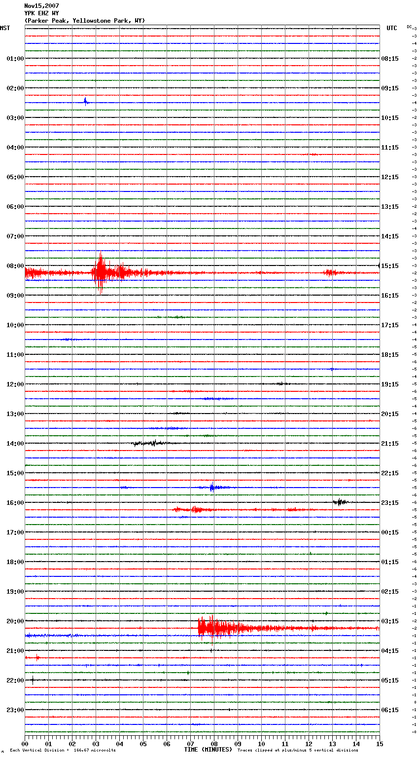Select the 06:00 MST time label

[15, 207]
